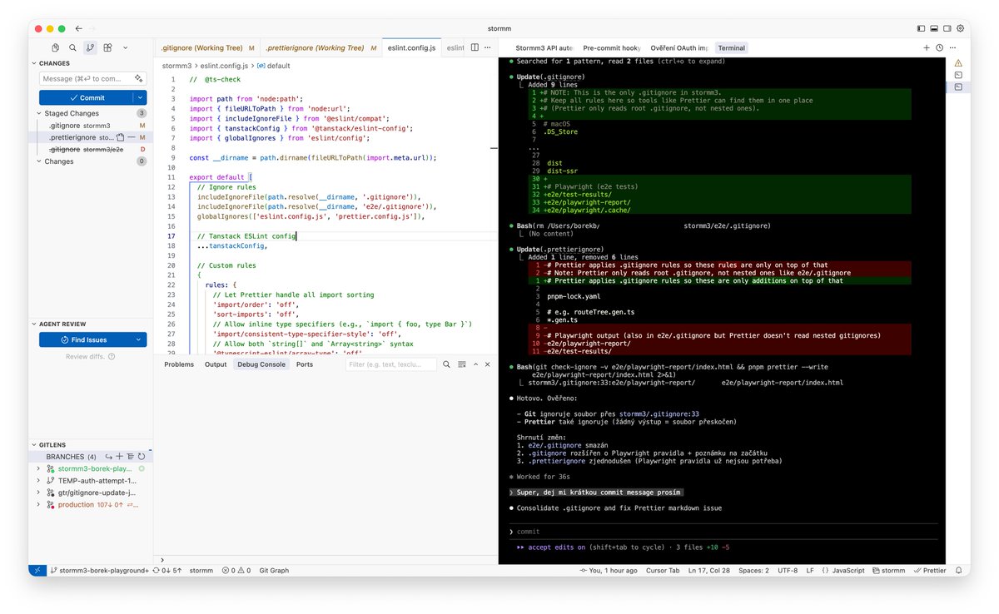The height and width of the screenshot is (614, 999).
Task: Clear the console with list icon
Action: [460, 364]
